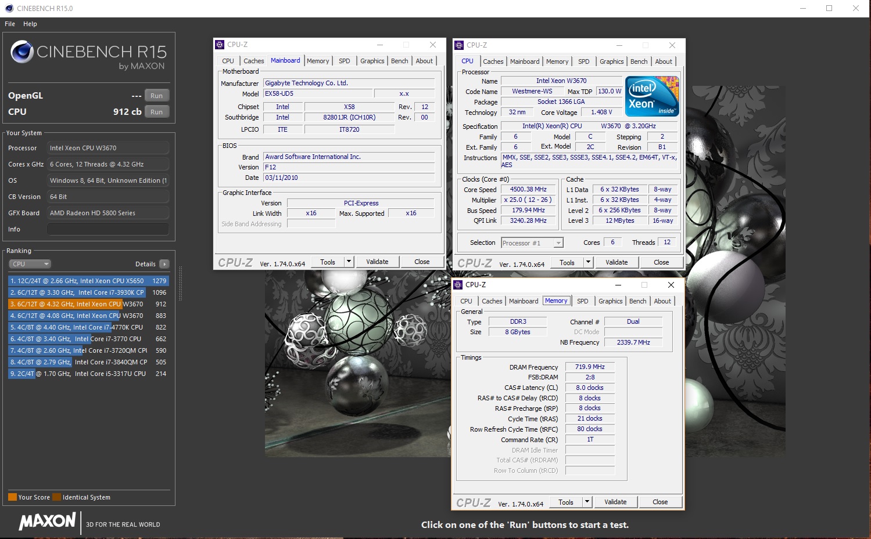Open the Details arrow in Ranking panel
The image size is (871, 539).
click(164, 264)
